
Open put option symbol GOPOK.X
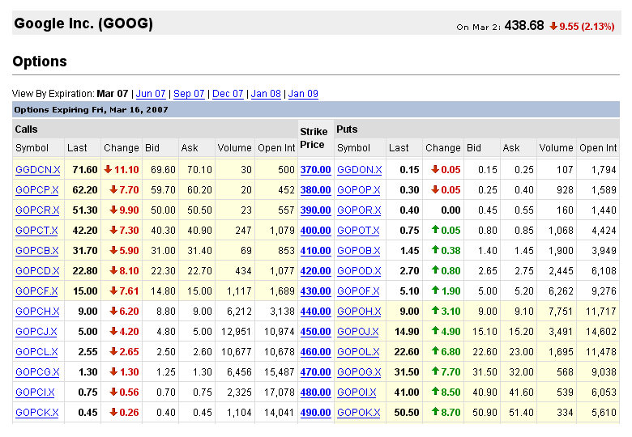(x=359, y=413)
